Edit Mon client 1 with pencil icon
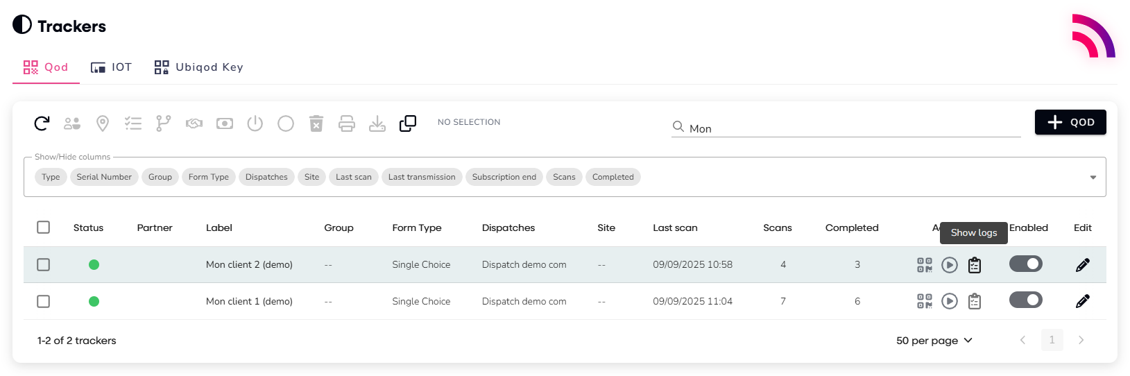The height and width of the screenshot is (376, 1130). pyautogui.click(x=1082, y=301)
